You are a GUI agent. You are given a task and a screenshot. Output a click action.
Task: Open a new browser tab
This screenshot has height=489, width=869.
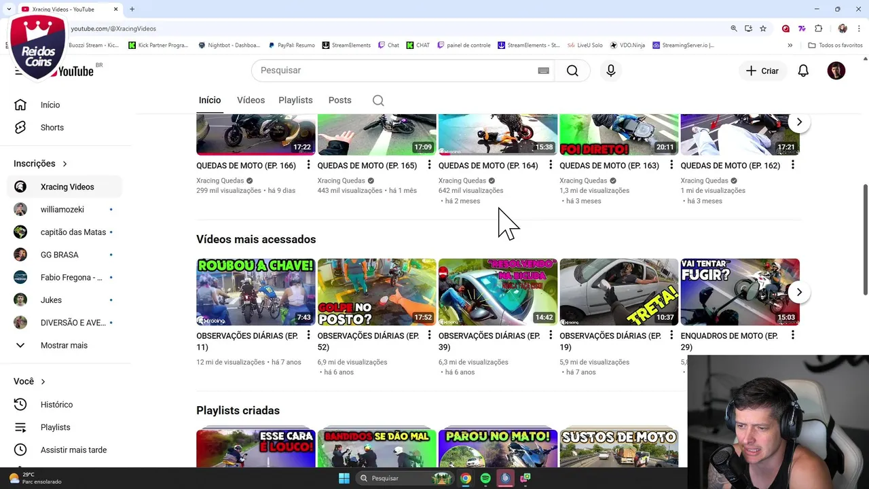(132, 9)
